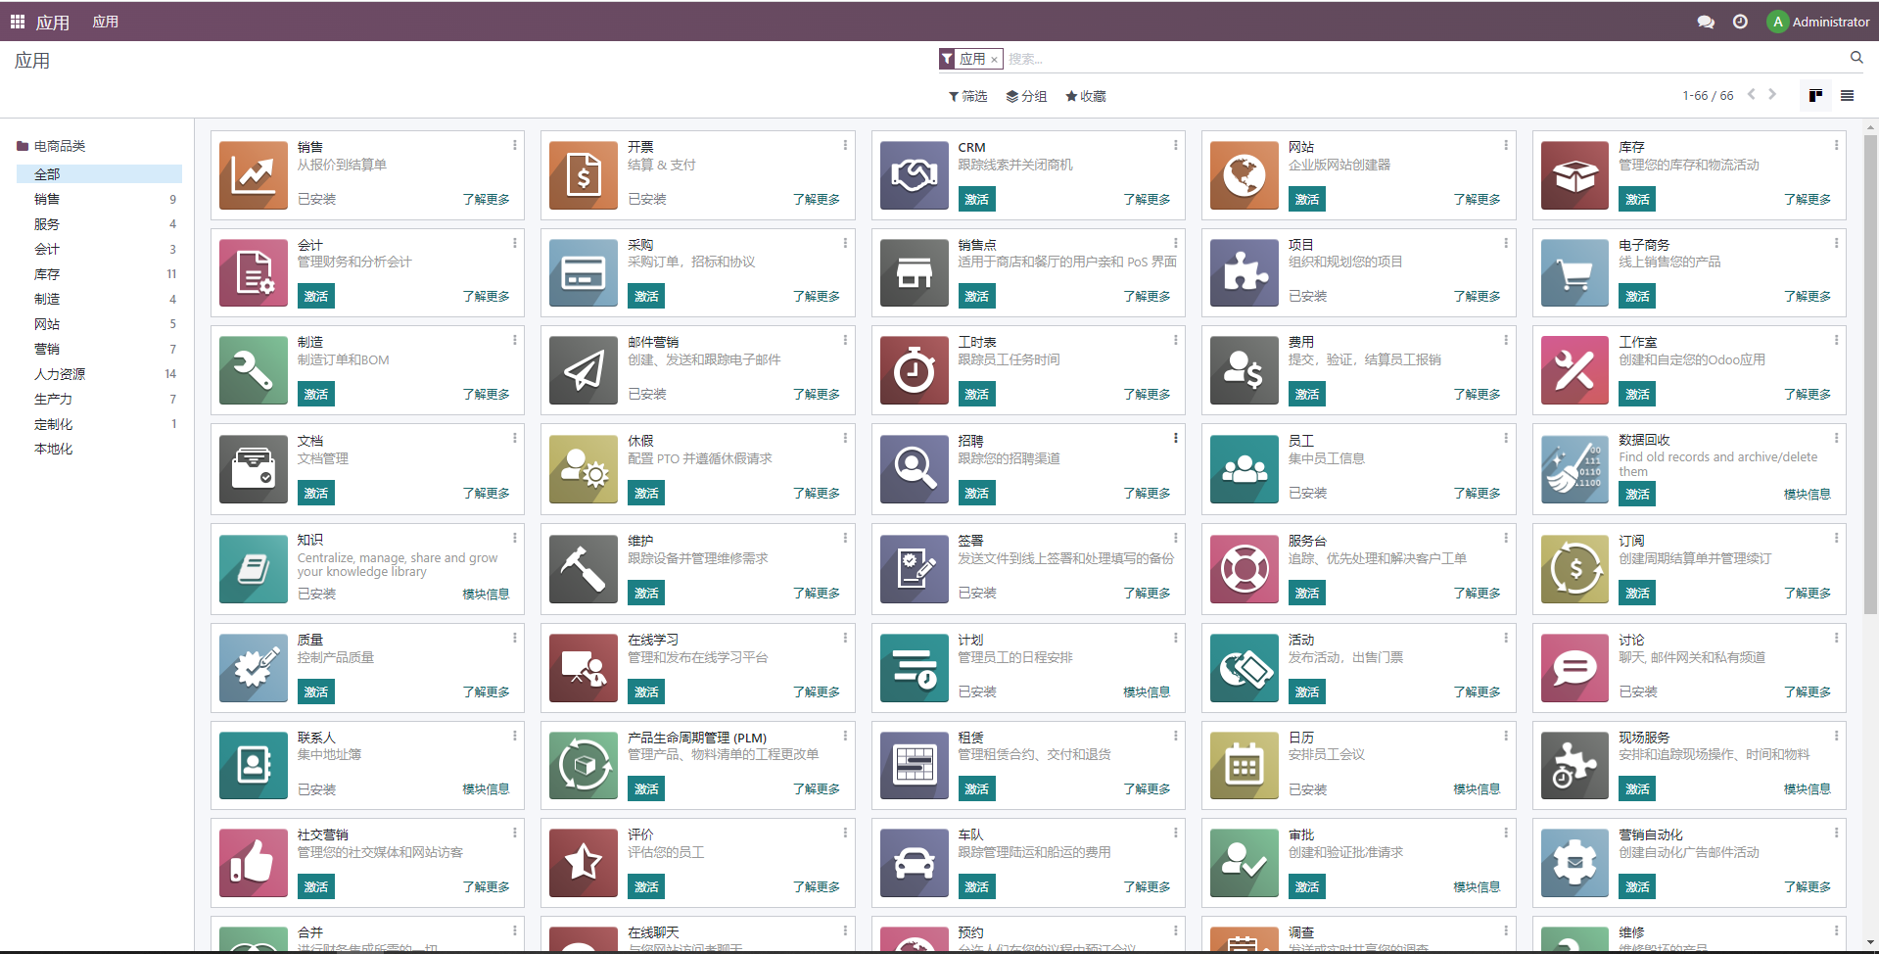Click the vertical scrollbar
1879x954 pixels.
click(1870, 372)
